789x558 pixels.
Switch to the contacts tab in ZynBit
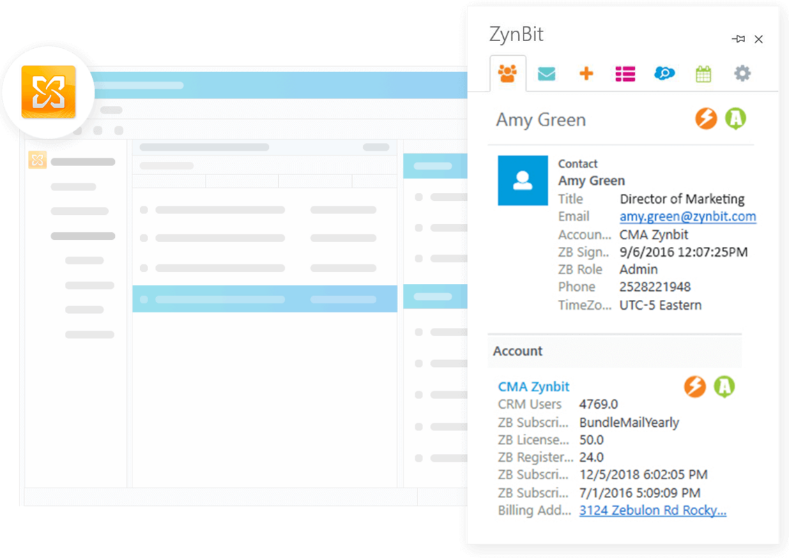click(x=507, y=73)
